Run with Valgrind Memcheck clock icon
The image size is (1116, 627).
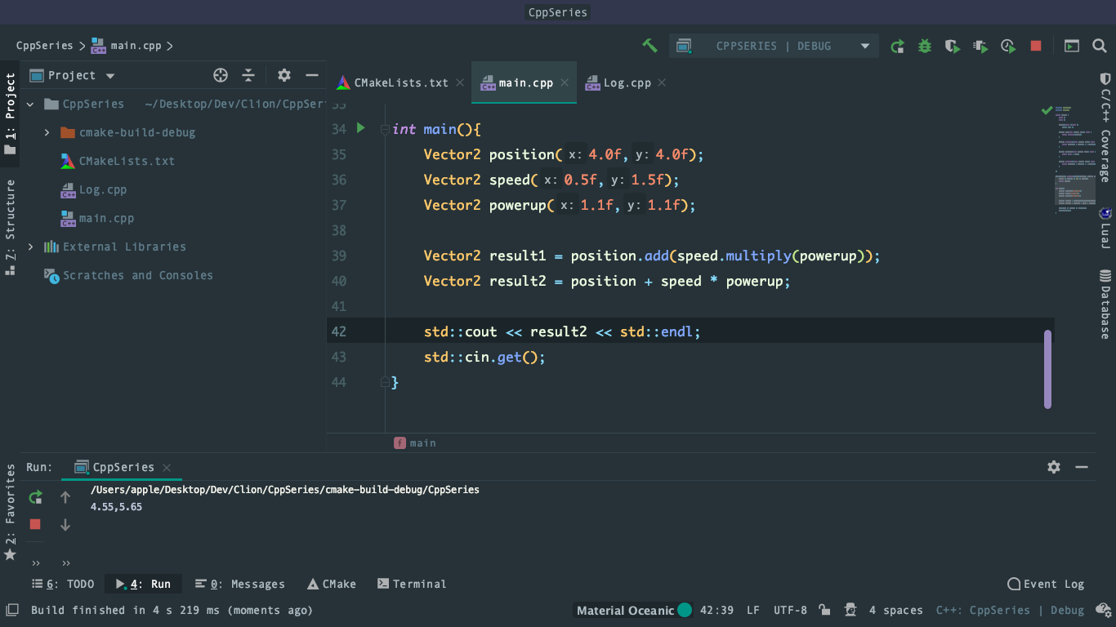1008,47
